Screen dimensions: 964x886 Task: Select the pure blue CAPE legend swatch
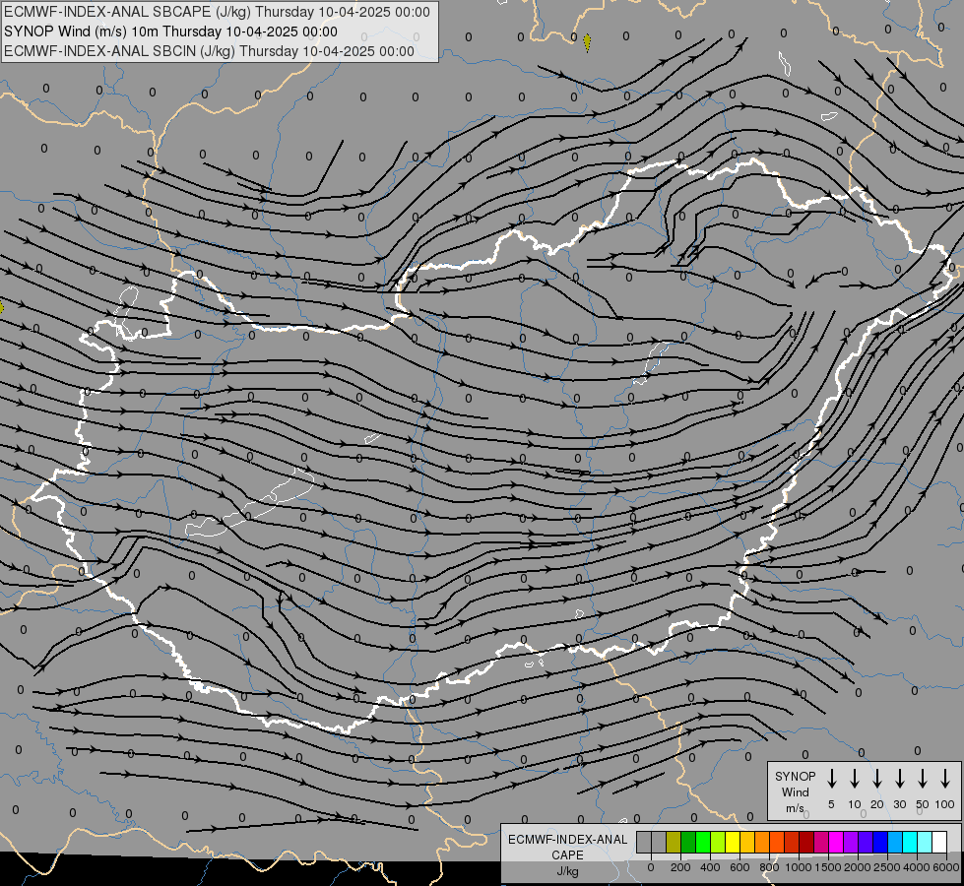tap(880, 842)
